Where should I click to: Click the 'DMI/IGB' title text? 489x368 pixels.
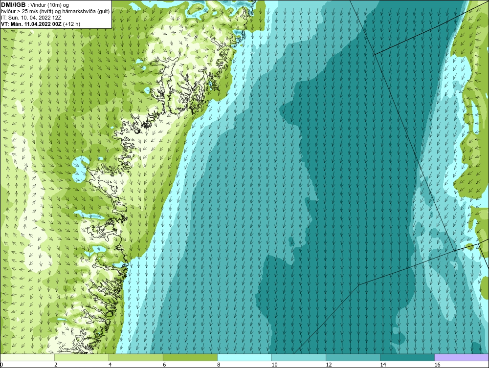tap(13, 5)
